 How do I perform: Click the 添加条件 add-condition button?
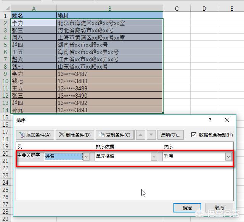click(x=35, y=135)
